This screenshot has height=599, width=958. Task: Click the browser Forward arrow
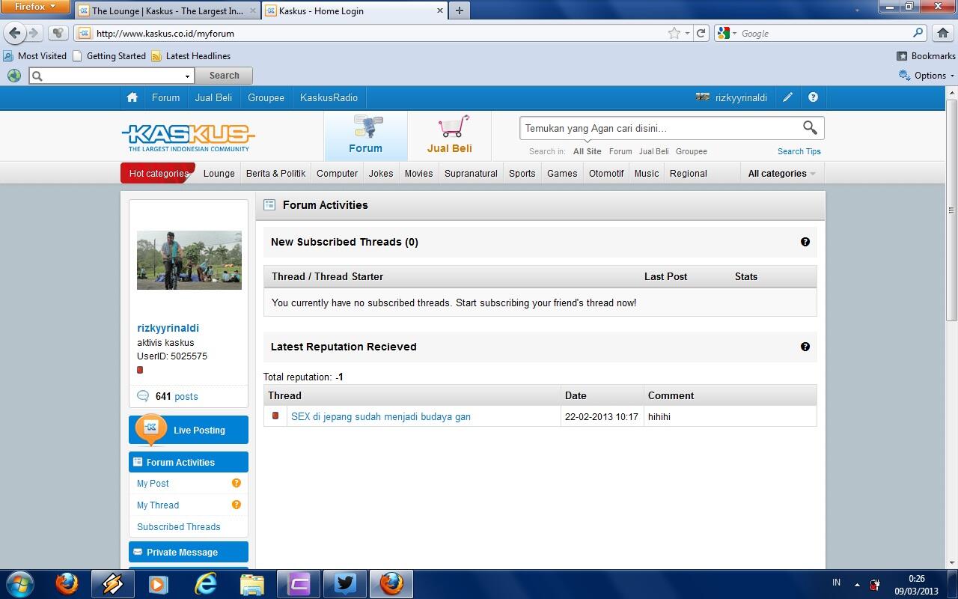[34, 33]
